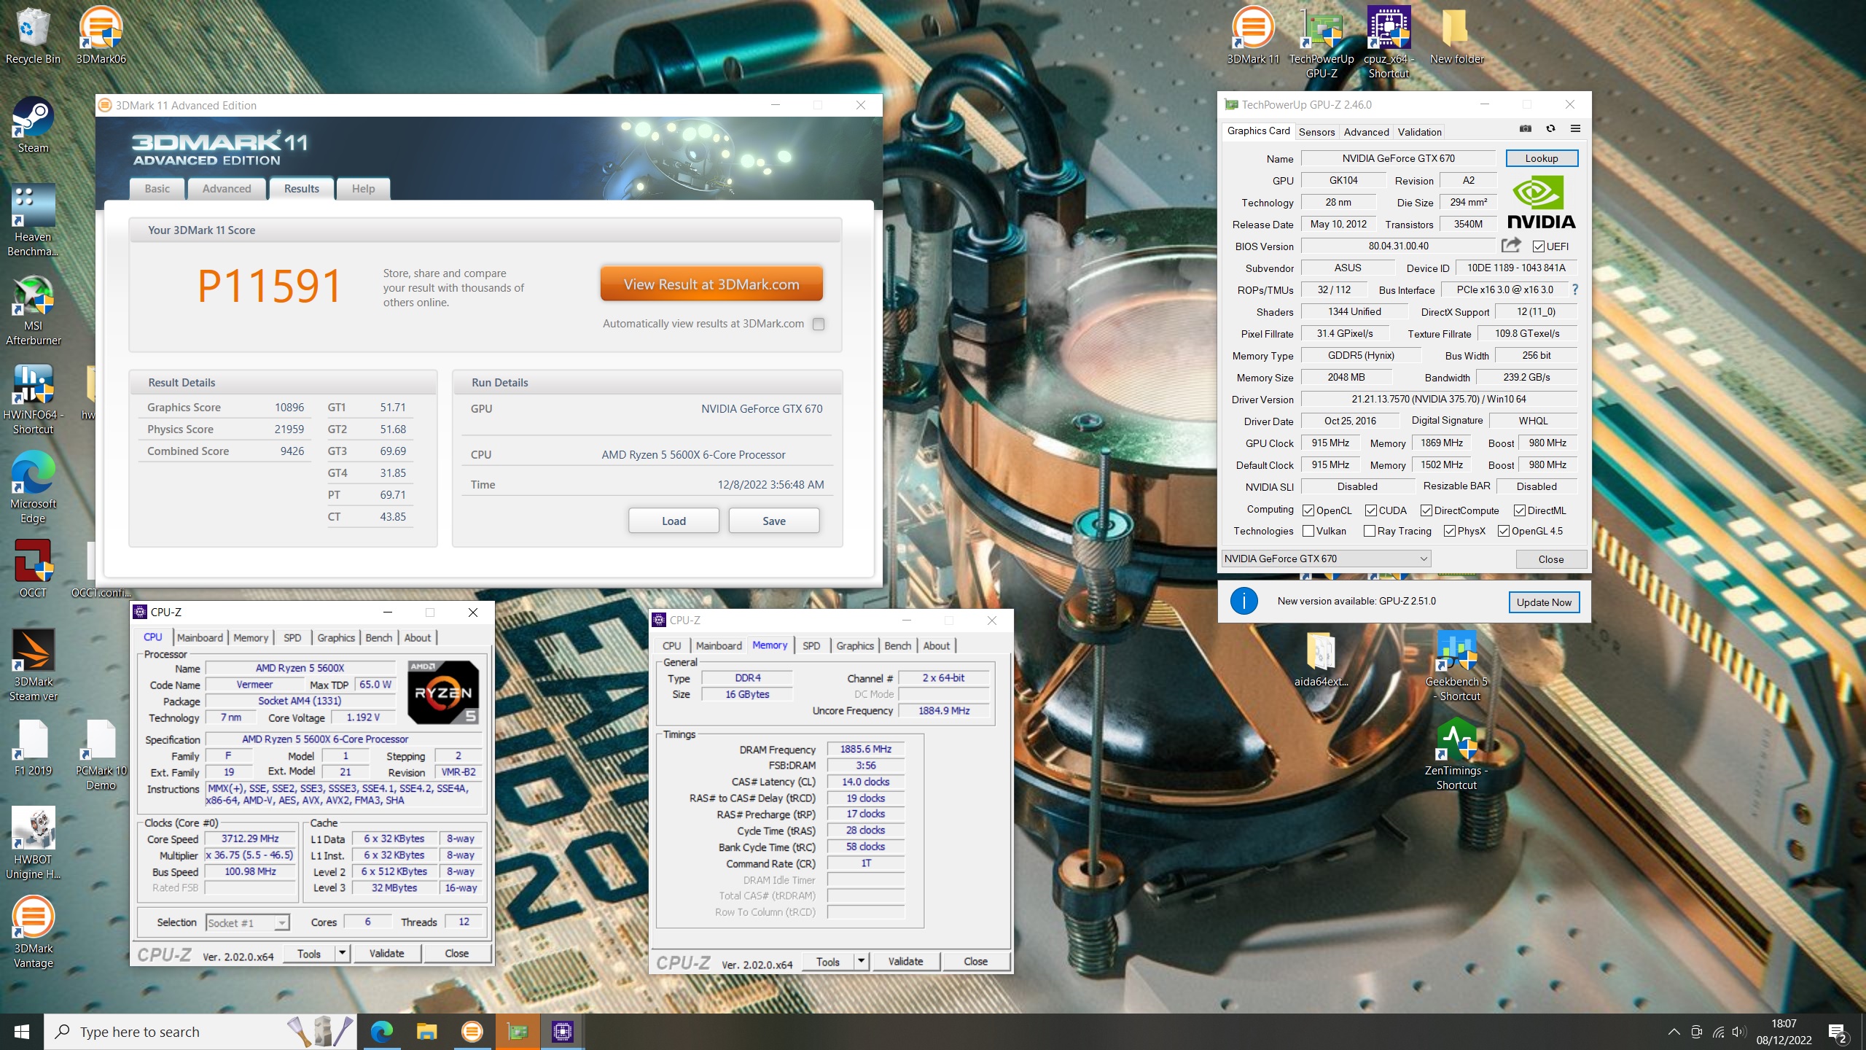Open Microsoft Edge desktop icon

pyautogui.click(x=33, y=489)
